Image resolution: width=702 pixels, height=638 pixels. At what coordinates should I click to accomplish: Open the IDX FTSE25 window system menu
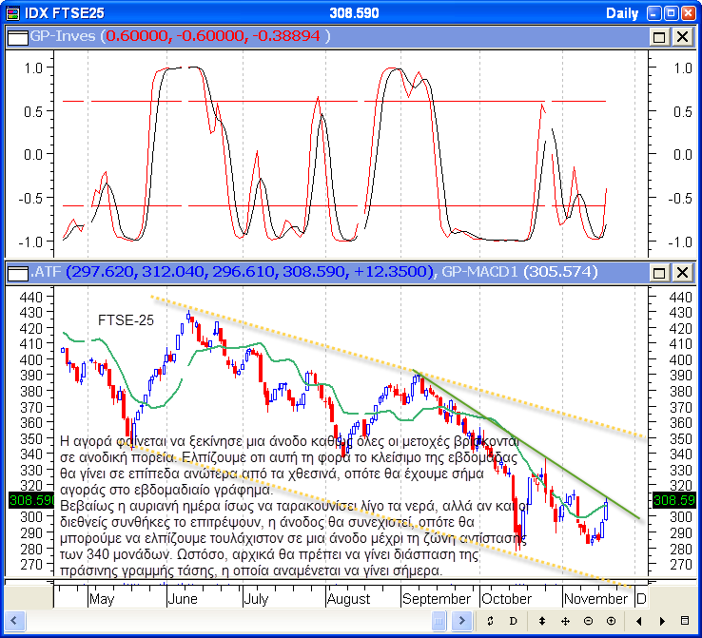[12, 12]
